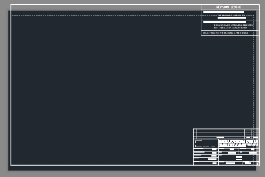The image size is (265, 177).
Task: Click the small box at title block's bottom-right corner
Action: click(x=257, y=163)
